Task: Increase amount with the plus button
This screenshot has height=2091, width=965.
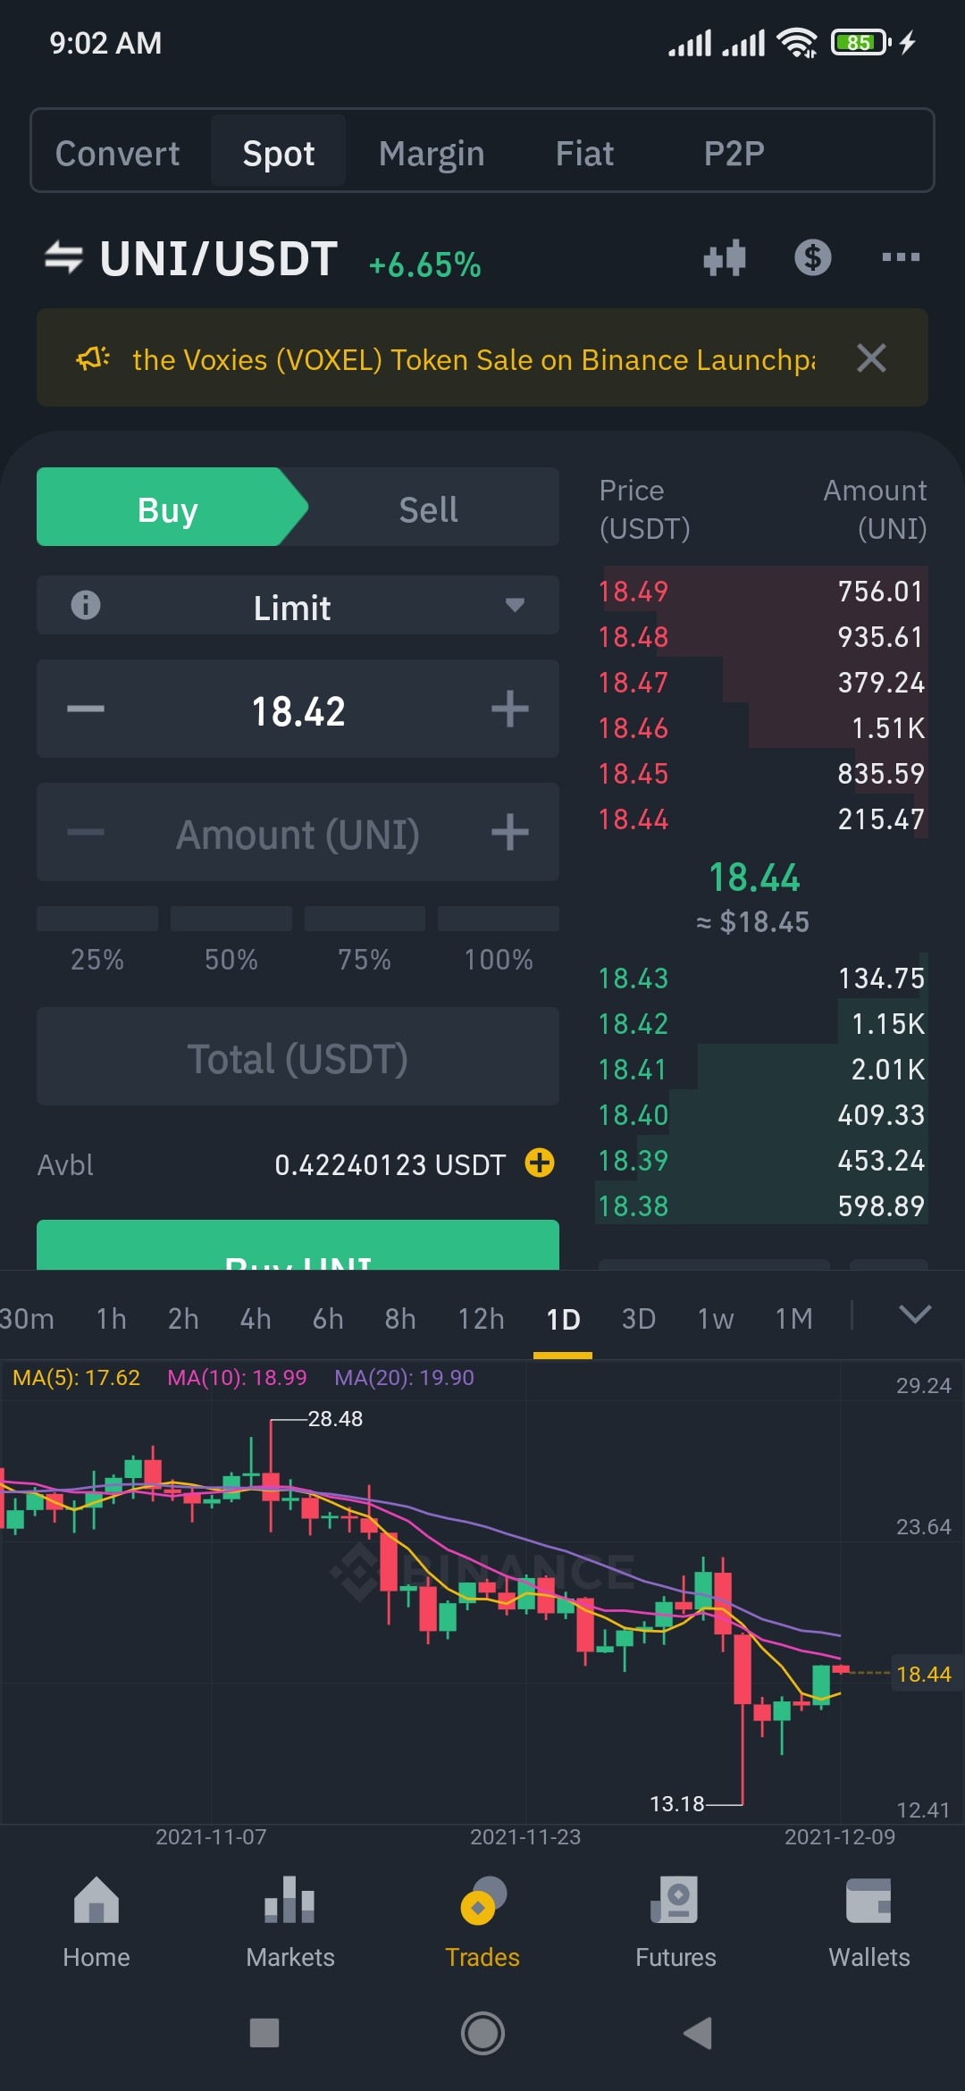Action: 510,833
